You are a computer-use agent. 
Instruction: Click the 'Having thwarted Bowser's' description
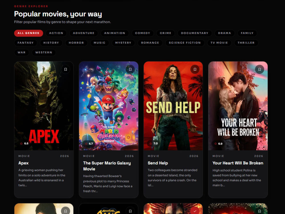pos(108,183)
